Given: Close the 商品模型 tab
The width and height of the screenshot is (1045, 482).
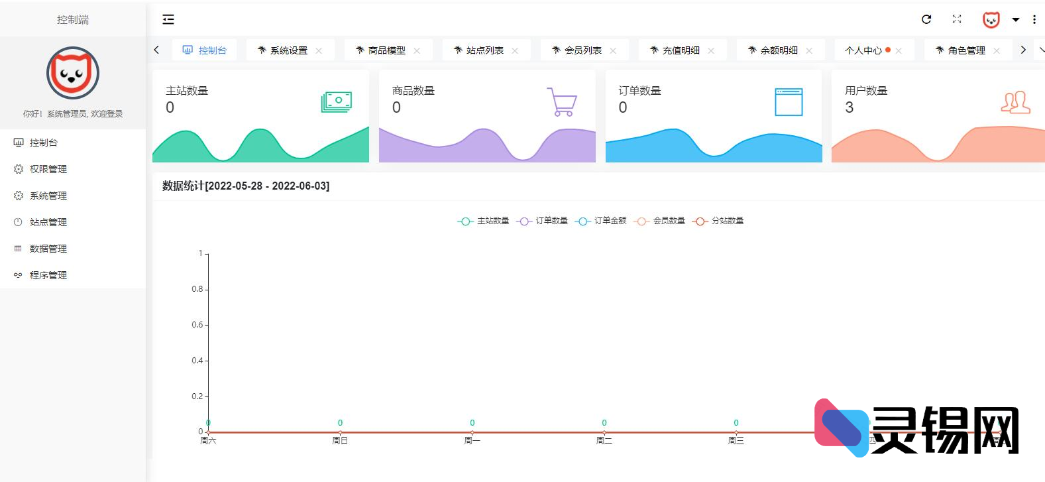Looking at the screenshot, I should coord(417,50).
